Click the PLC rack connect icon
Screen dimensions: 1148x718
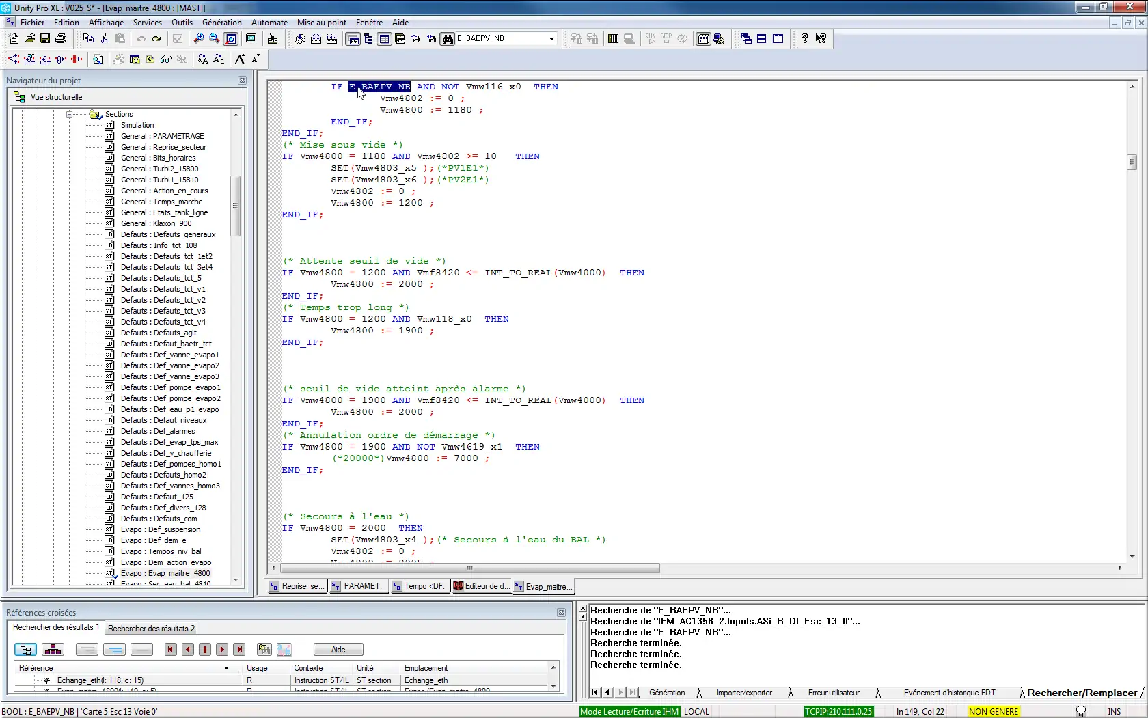click(x=614, y=39)
